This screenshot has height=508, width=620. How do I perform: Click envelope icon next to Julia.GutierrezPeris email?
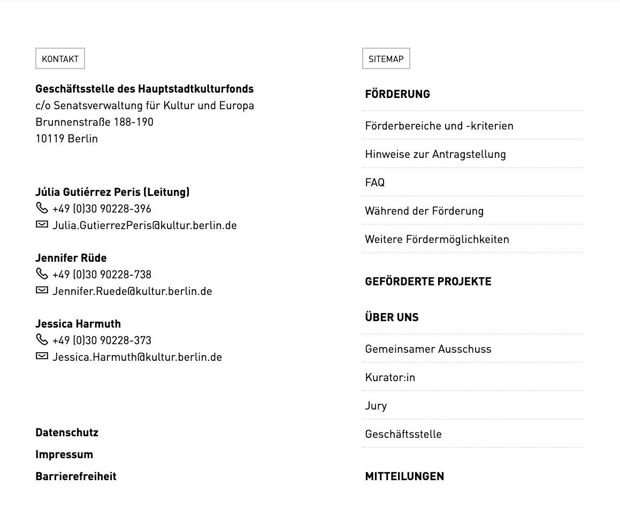click(42, 225)
